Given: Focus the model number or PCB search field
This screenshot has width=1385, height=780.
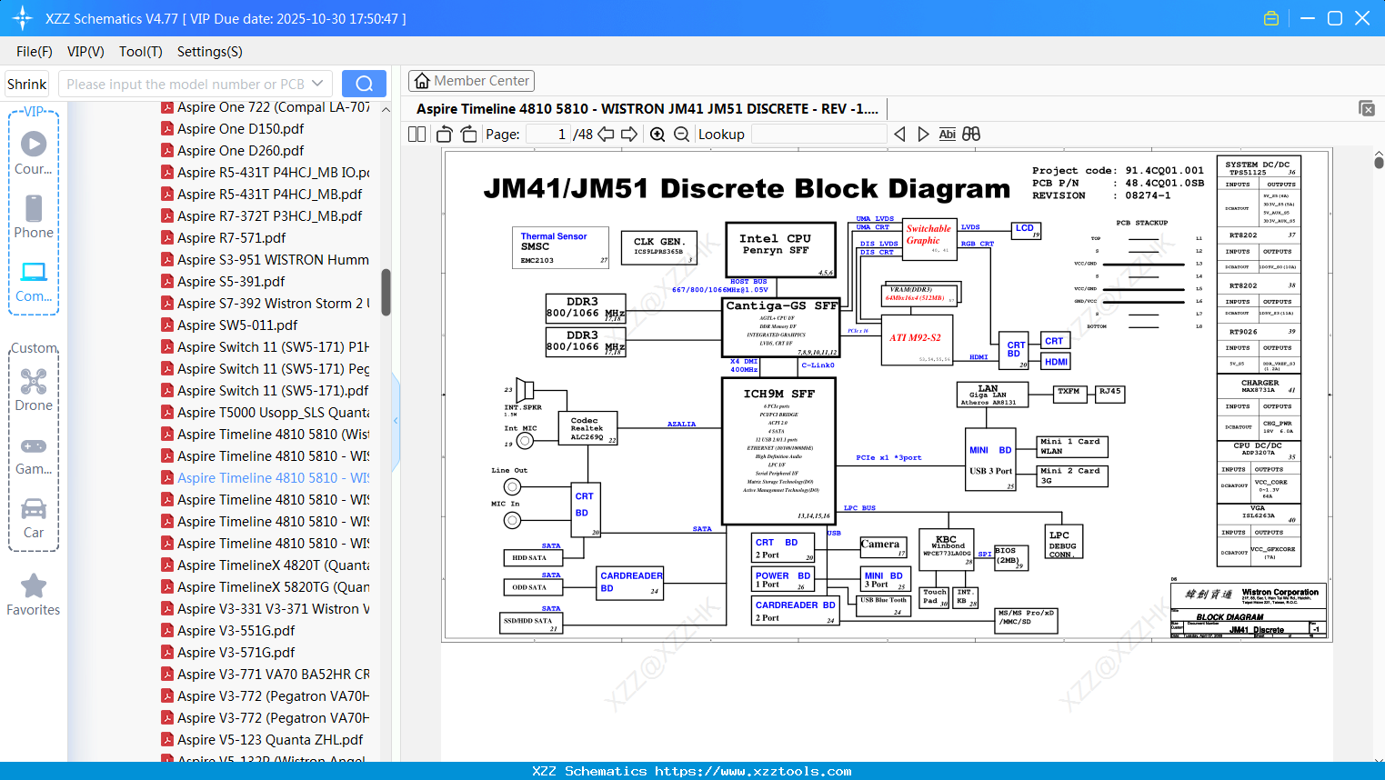Looking at the screenshot, I should 186,84.
